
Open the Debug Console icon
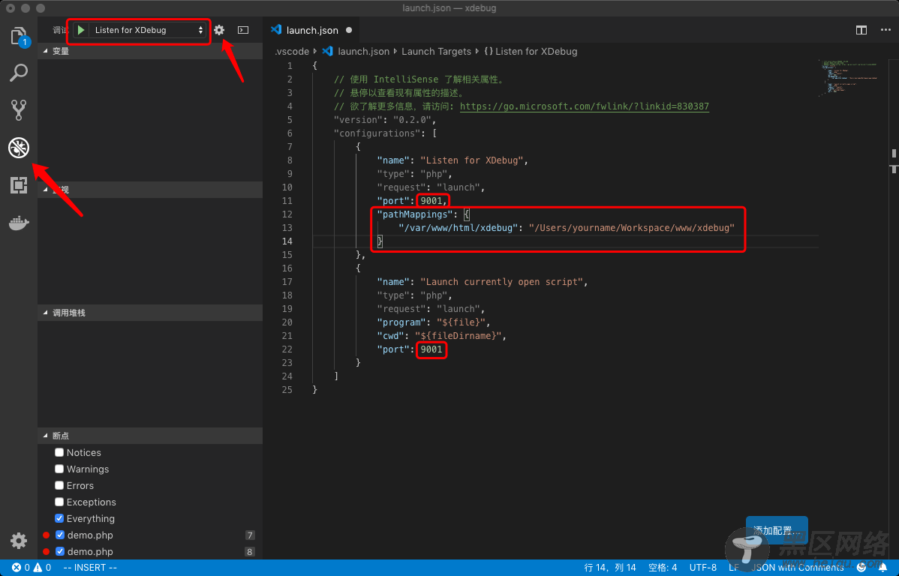[x=243, y=30]
